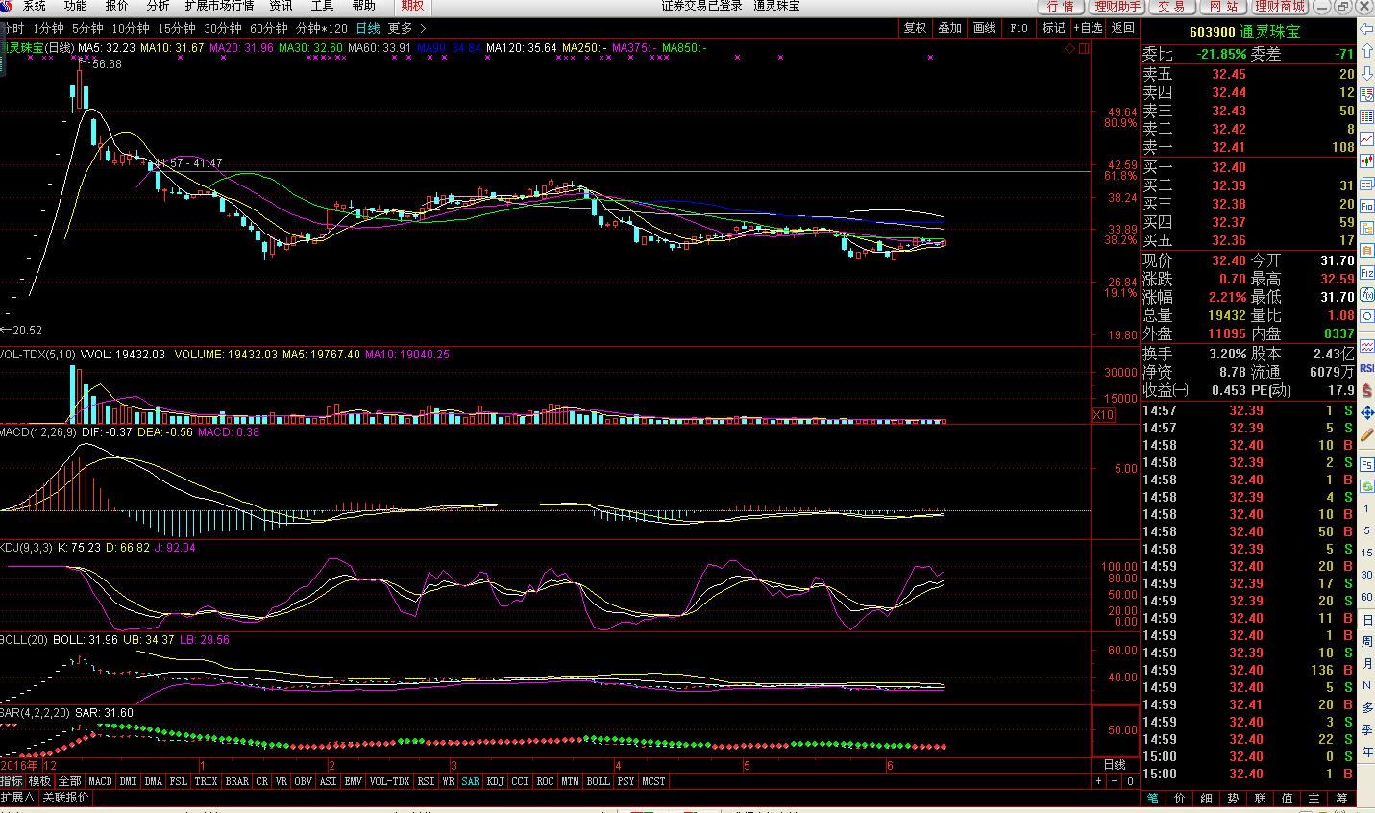Click the 叠加 overlay button

click(x=949, y=28)
